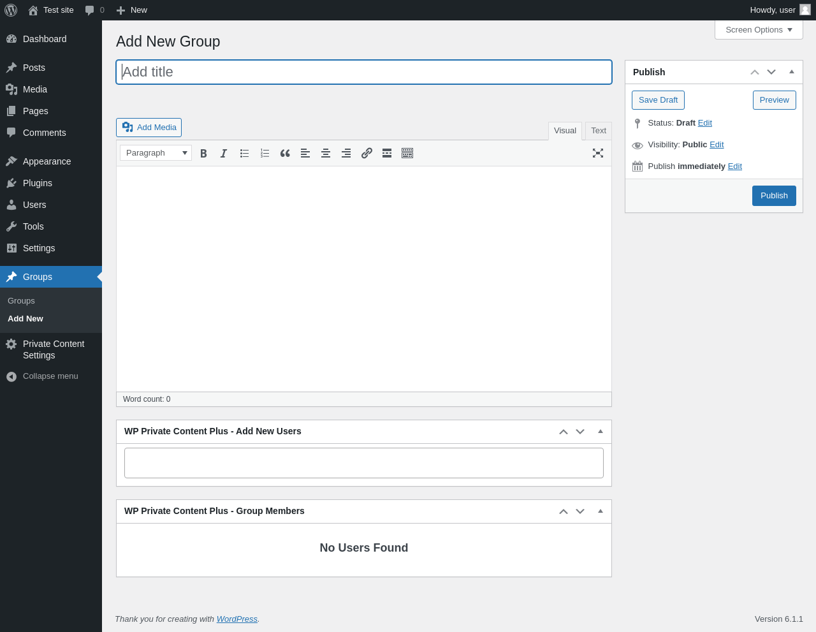Apply blockquote formatting

tap(285, 153)
